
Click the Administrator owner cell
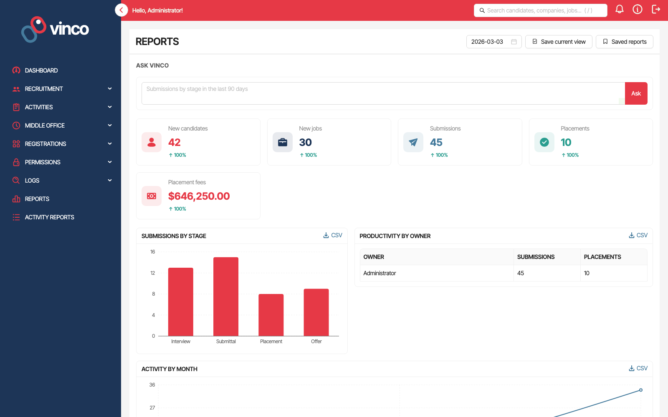tap(437, 273)
